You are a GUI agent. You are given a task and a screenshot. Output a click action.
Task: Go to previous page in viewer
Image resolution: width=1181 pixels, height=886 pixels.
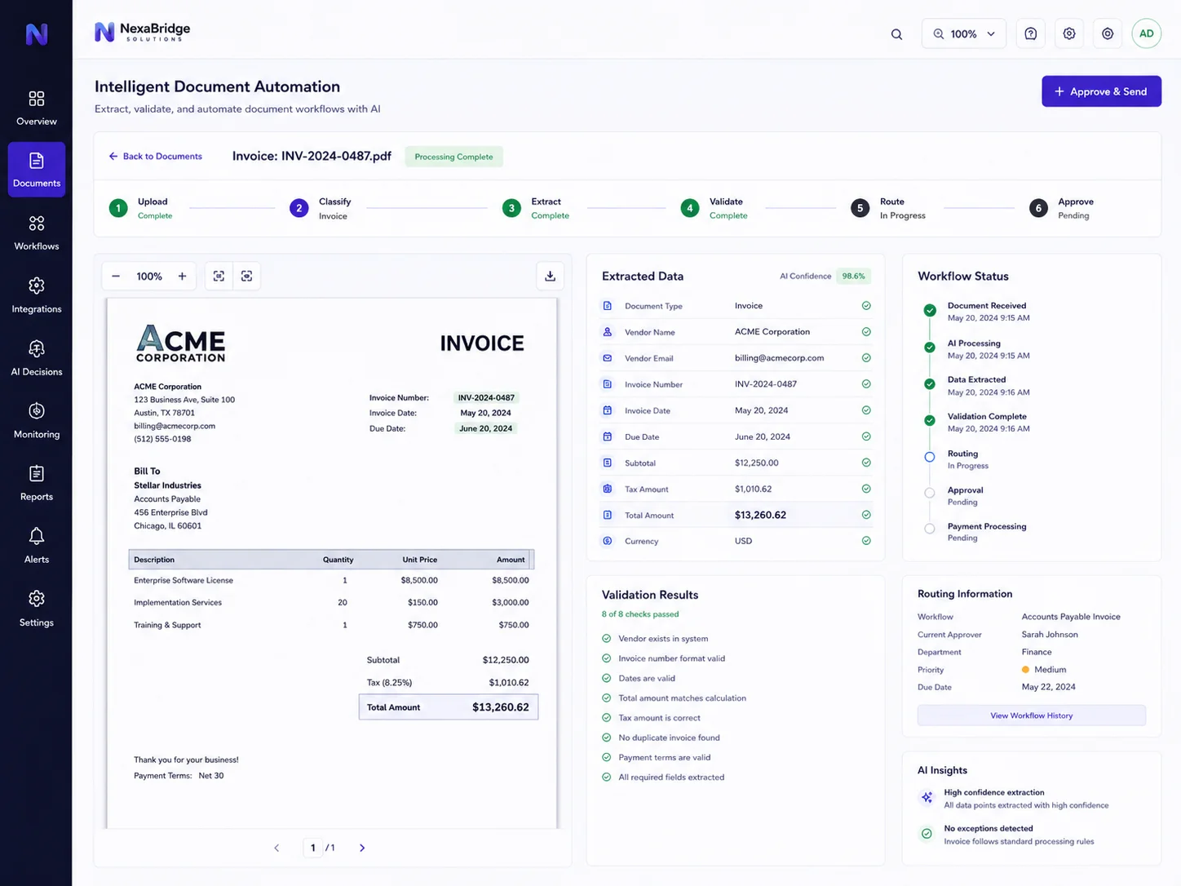coord(276,848)
